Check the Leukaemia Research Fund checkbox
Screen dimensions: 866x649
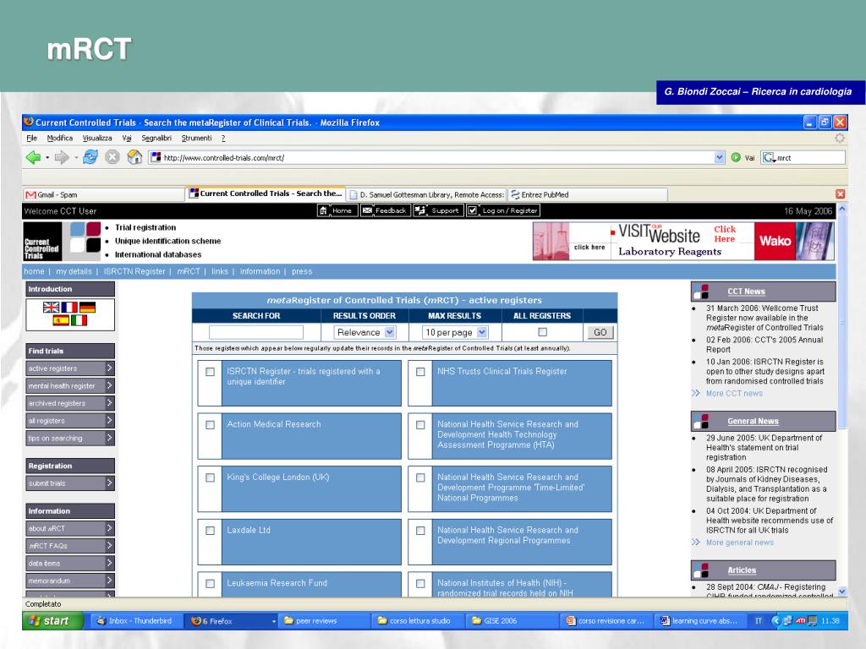point(210,583)
